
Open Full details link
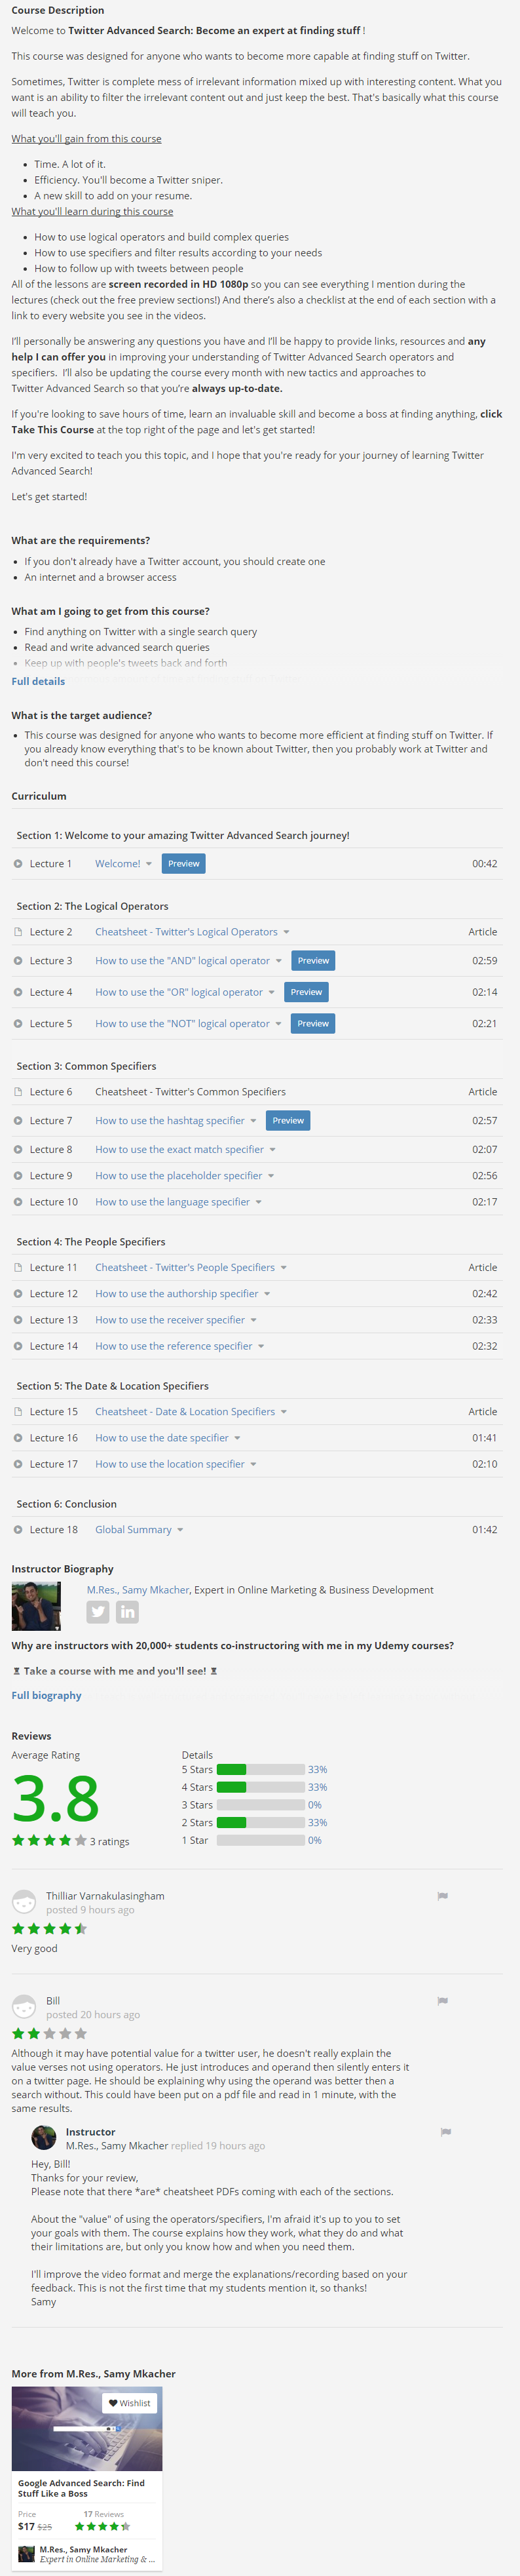tap(38, 681)
